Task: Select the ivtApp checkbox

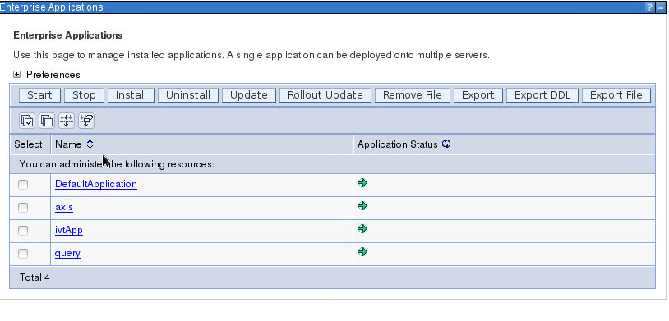Action: [x=23, y=231]
